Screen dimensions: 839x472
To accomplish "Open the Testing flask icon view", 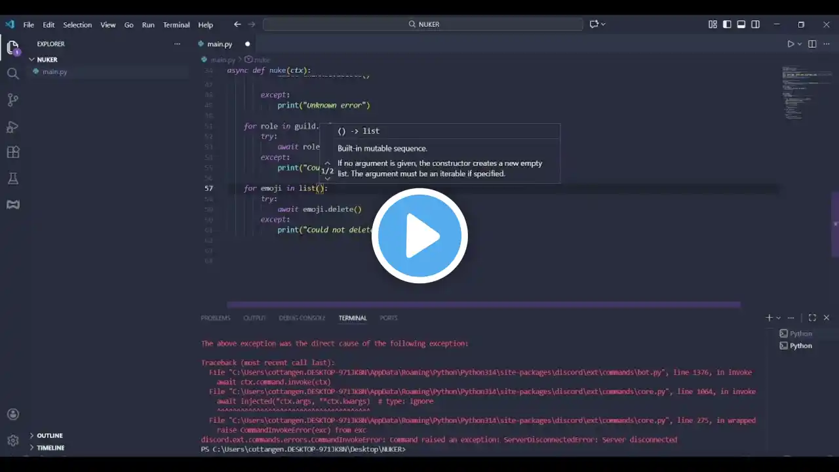I will (x=12, y=178).
